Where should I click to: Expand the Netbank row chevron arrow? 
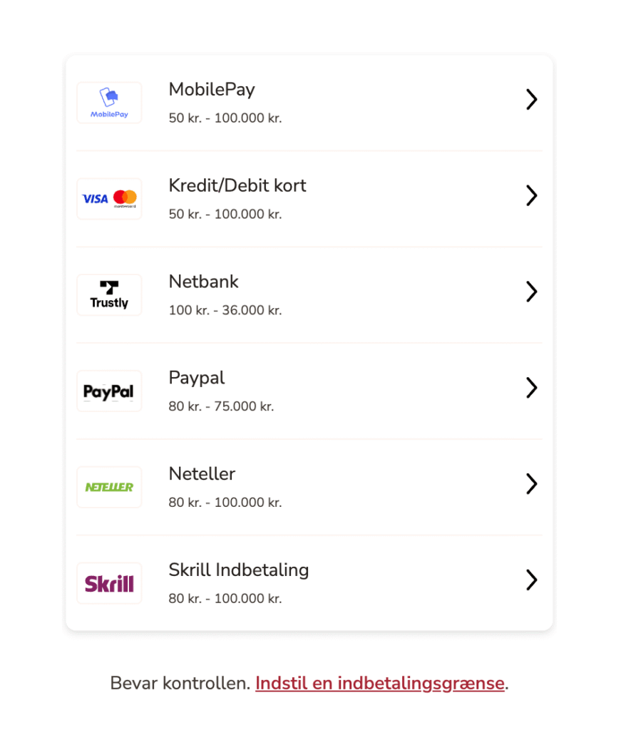pyautogui.click(x=531, y=292)
